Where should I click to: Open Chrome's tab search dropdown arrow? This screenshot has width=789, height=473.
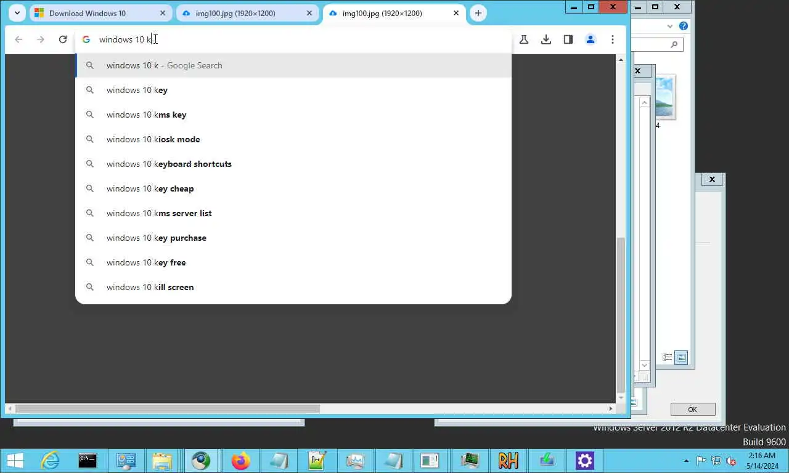[x=17, y=13]
